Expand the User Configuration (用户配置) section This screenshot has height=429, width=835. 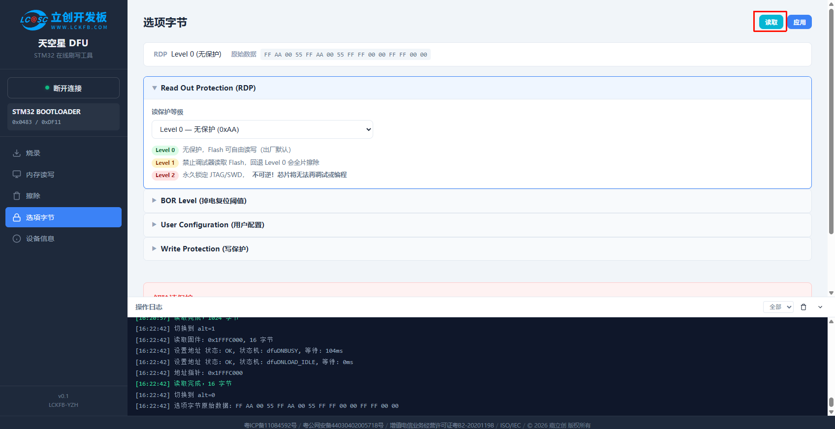point(478,225)
